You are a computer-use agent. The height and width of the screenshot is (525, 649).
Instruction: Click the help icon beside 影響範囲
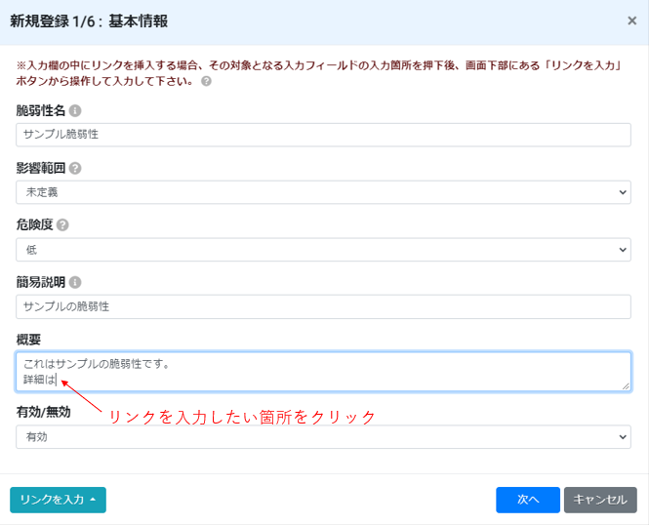[75, 169]
